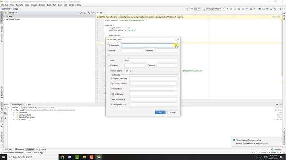Open the Build Variants side tab
Image resolution: width=286 pixels, height=160 pixels.
[x=2, y=92]
